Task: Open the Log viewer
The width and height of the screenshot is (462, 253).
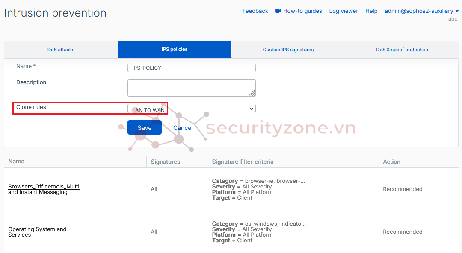Action: point(344,11)
